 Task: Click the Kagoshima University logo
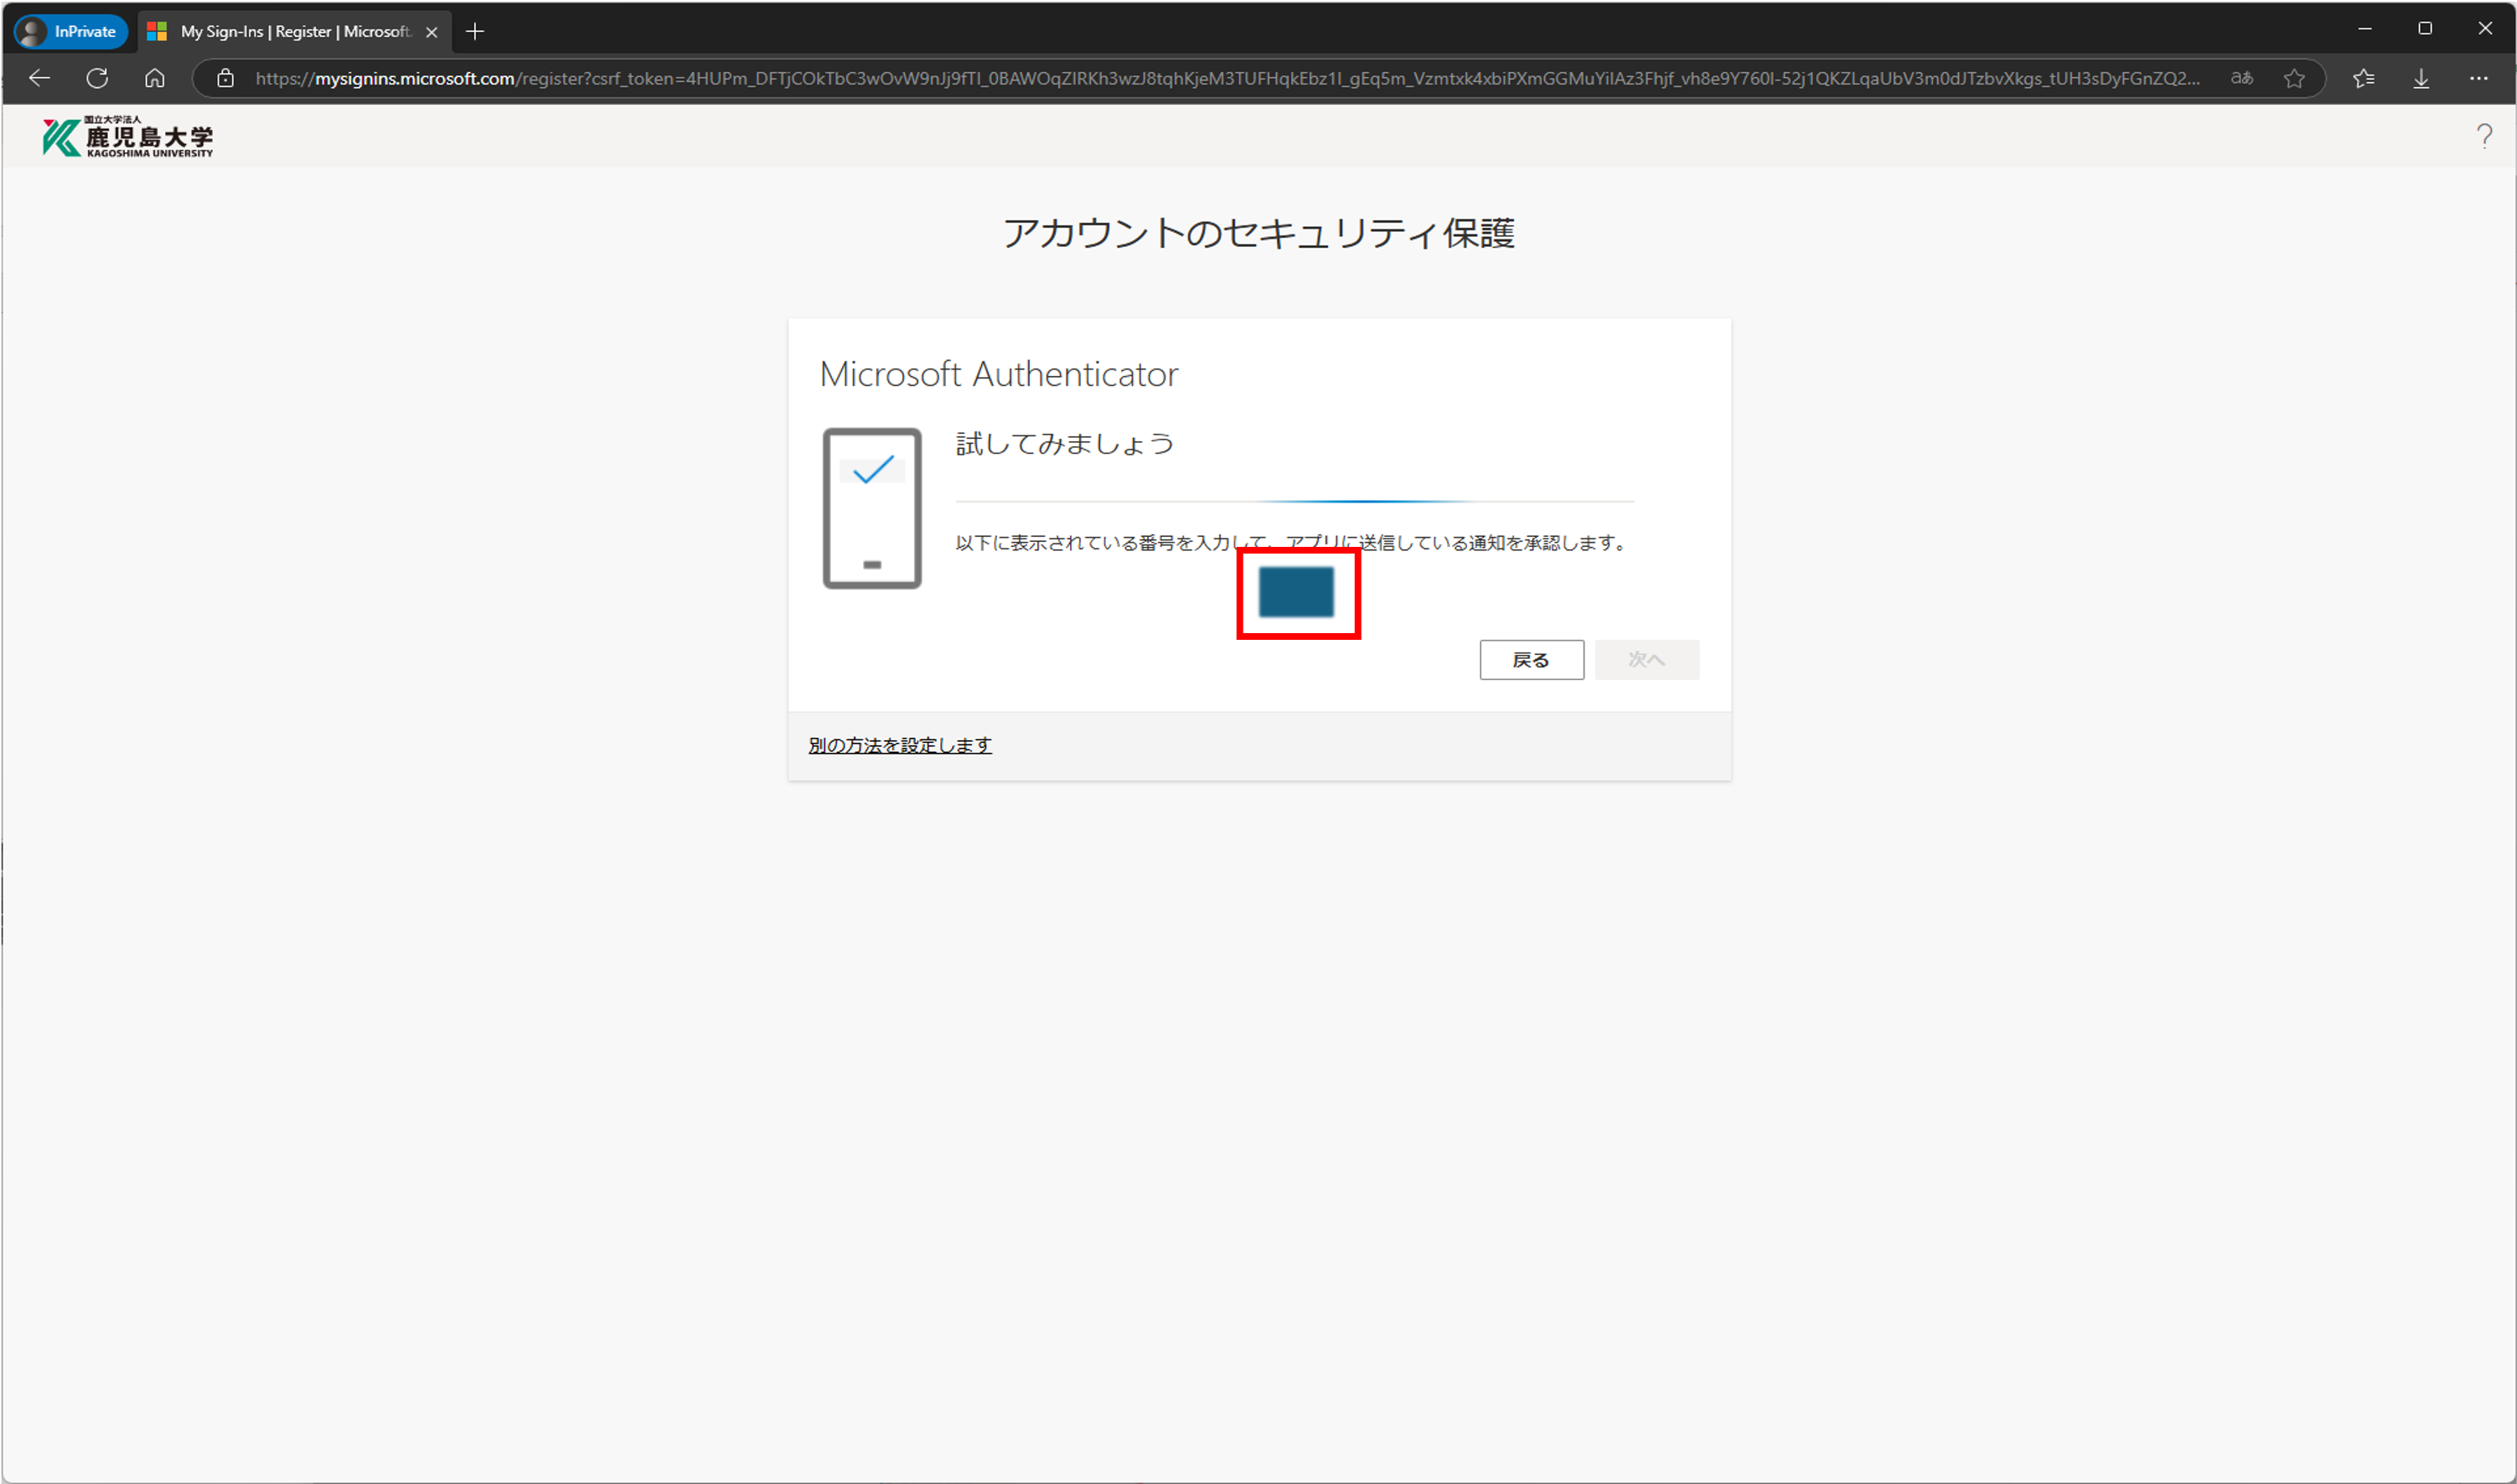tap(127, 137)
